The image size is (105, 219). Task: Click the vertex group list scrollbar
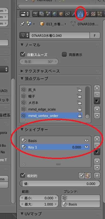click(87, 102)
